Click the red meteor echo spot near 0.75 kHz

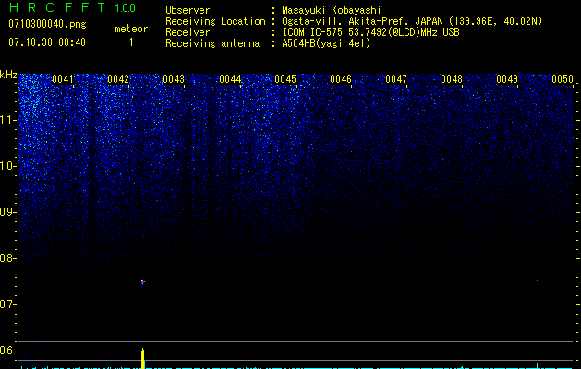[142, 282]
